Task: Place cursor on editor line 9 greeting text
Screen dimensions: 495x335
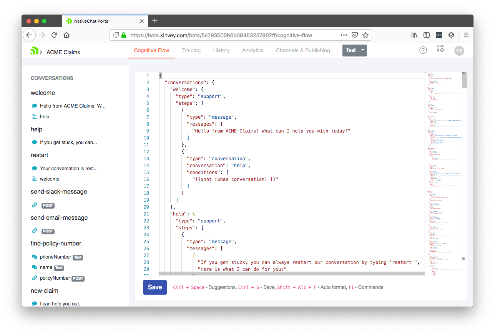Action: click(x=271, y=131)
